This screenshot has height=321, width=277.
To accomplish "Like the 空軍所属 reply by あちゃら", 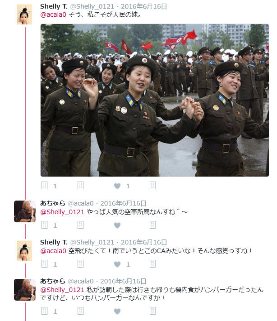I will [x=117, y=225].
